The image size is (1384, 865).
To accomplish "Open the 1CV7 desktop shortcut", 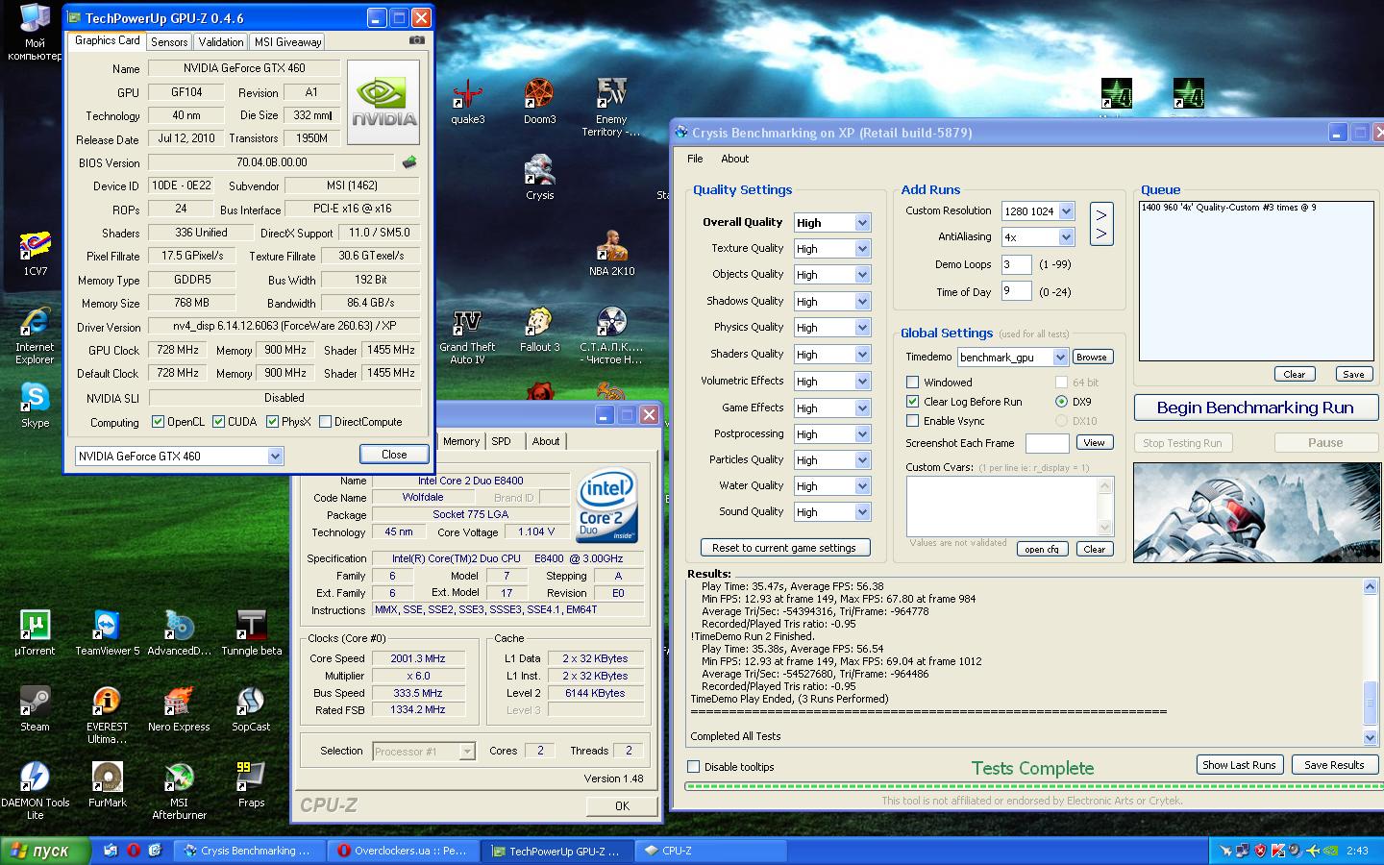I will point(36,254).
